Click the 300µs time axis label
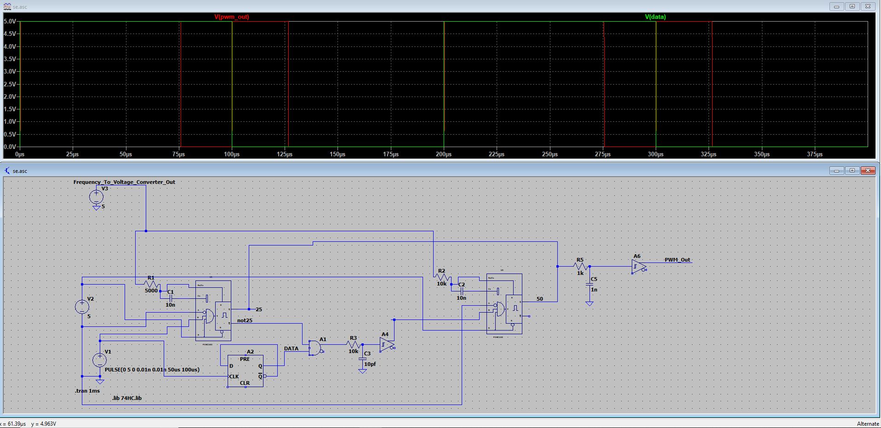The width and height of the screenshot is (881, 428). (656, 154)
